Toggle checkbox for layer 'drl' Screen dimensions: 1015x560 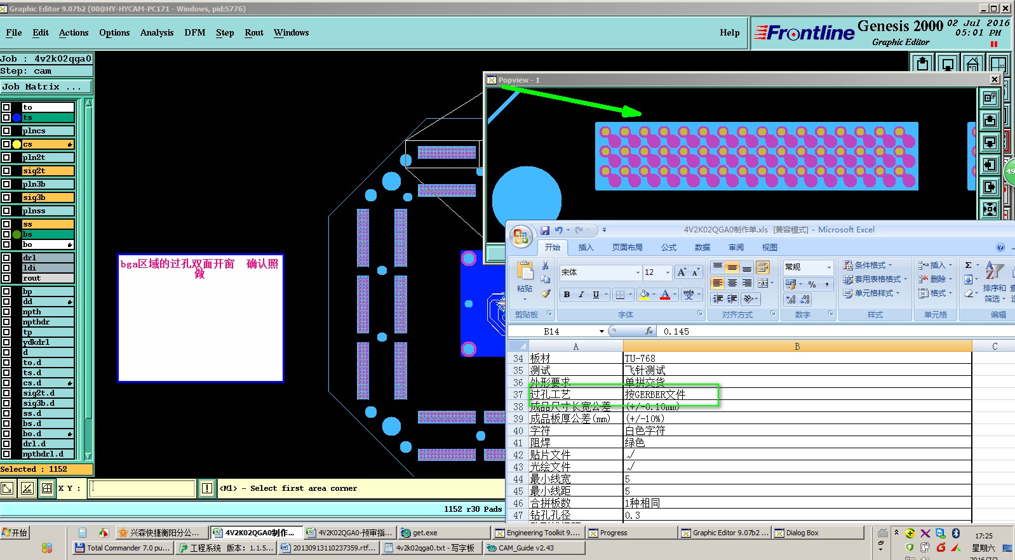coord(6,258)
